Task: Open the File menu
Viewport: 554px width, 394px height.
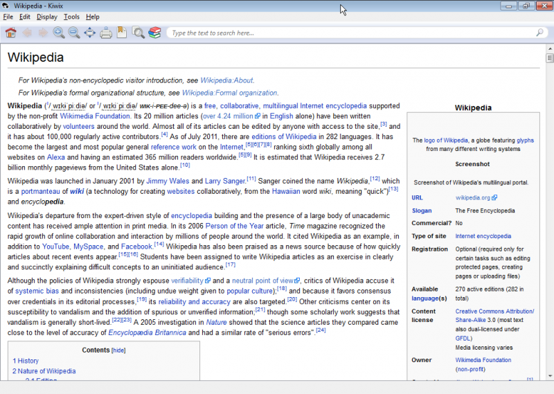Action: tap(8, 17)
